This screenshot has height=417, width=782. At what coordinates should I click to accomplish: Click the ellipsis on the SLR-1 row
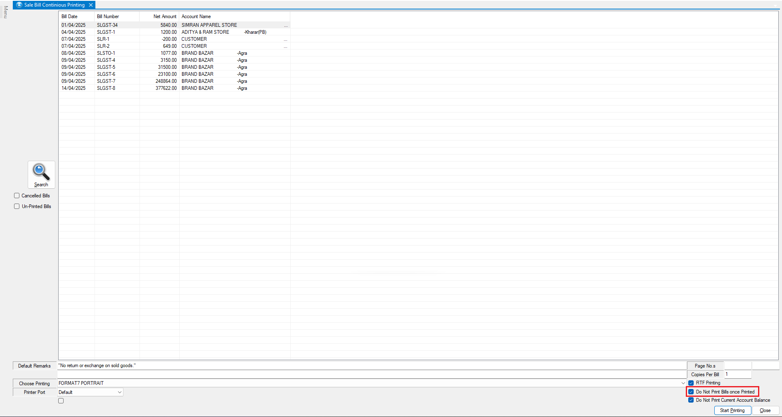[x=285, y=40]
